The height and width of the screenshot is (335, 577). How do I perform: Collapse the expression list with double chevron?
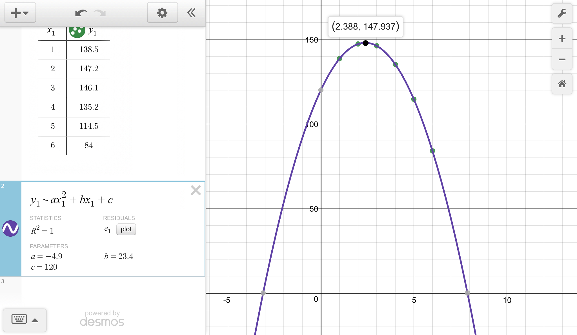(192, 13)
